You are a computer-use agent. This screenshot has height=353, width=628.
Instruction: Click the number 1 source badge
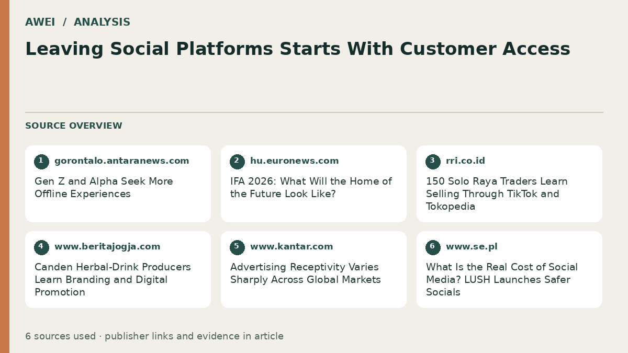pos(41,162)
